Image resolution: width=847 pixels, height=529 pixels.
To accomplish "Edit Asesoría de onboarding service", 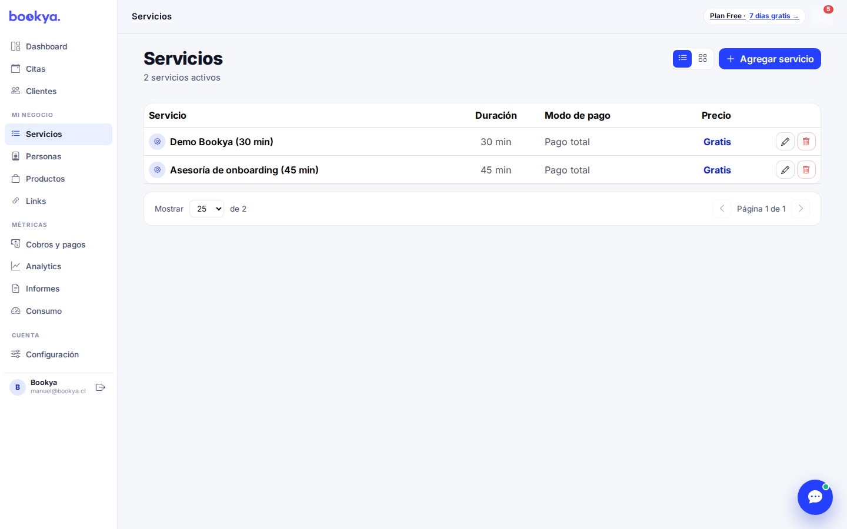I will point(785,170).
